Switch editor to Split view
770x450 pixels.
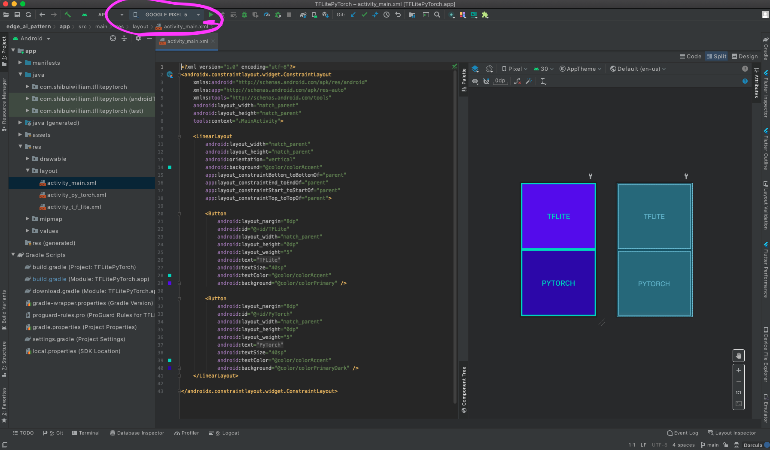coord(717,56)
